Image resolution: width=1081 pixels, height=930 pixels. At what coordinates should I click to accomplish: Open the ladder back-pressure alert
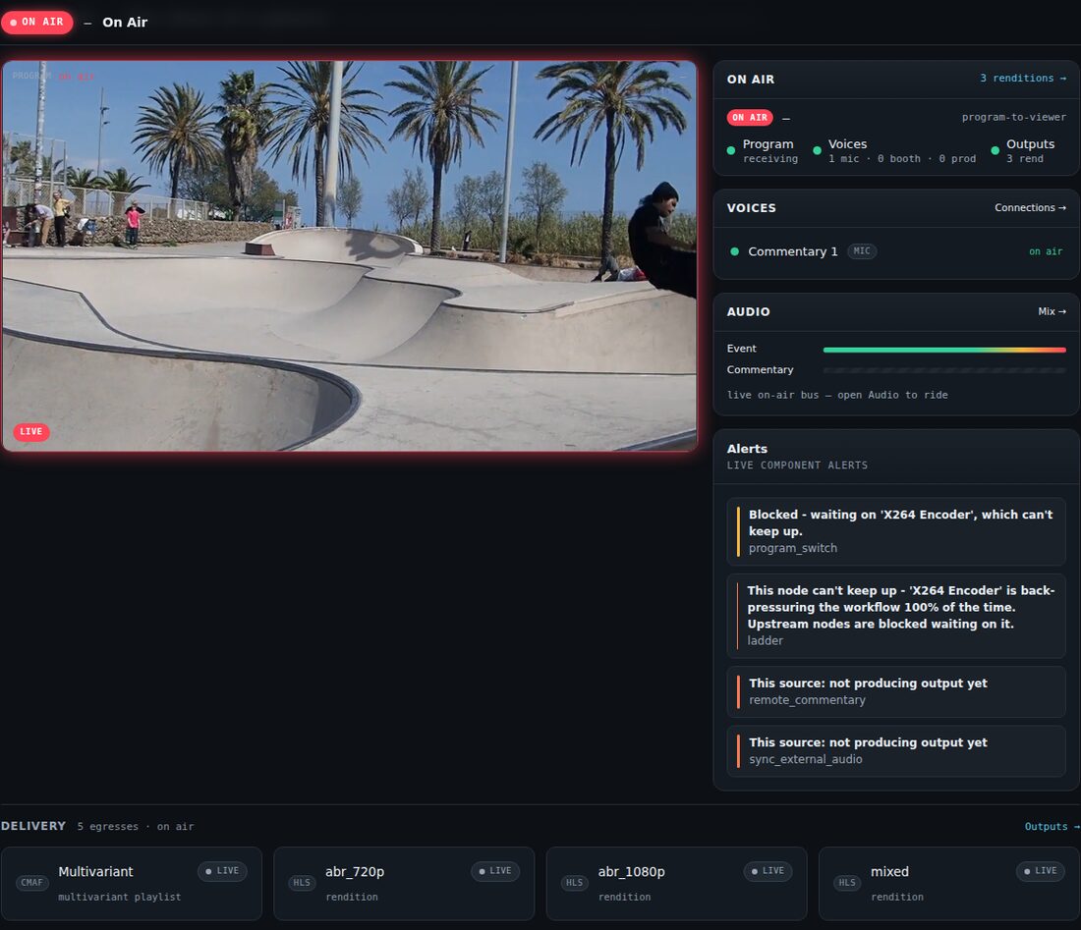896,616
